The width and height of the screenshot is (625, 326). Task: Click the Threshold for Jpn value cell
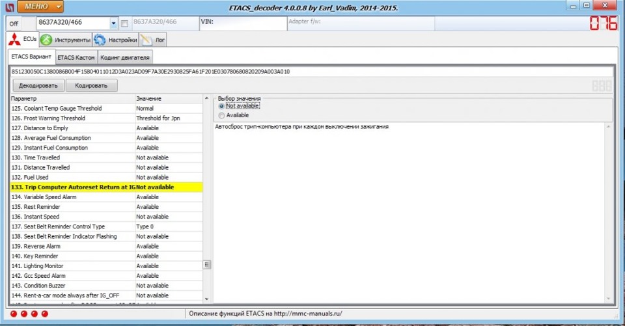tap(169, 118)
